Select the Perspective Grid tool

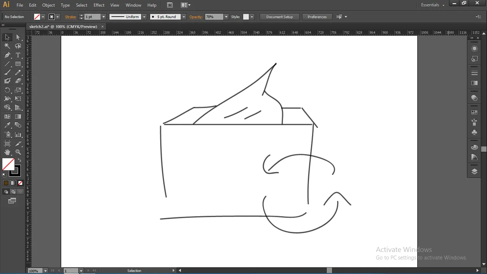(18, 108)
